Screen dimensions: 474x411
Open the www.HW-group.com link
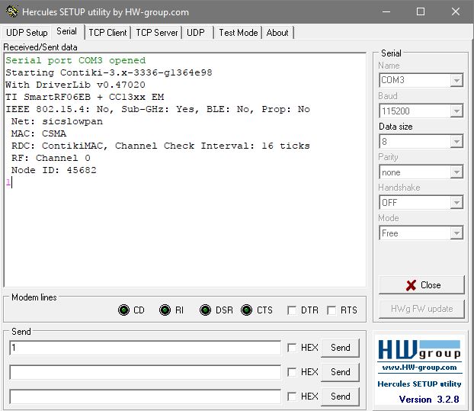coord(419,368)
